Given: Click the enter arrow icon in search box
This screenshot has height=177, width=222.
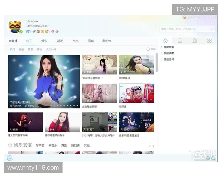Looking at the screenshot, I should (x=212, y=29).
